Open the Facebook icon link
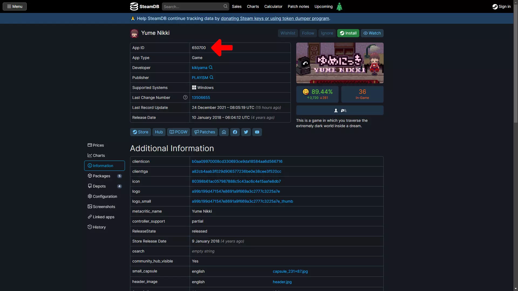 tap(235, 132)
